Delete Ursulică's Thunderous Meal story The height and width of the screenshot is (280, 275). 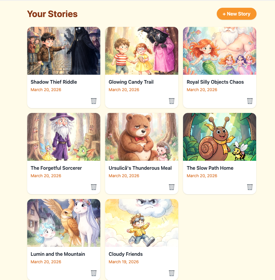[x=172, y=187]
